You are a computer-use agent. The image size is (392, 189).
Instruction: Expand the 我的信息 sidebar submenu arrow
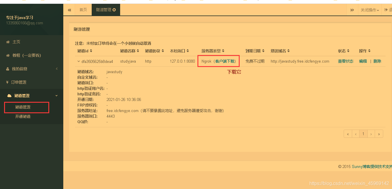click(x=57, y=69)
